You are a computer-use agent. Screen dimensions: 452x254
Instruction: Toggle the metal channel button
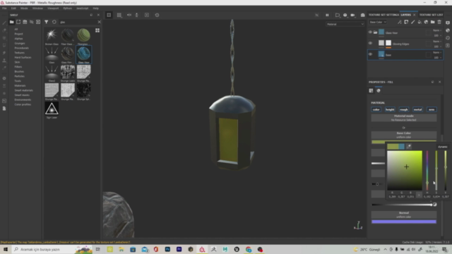click(417, 109)
